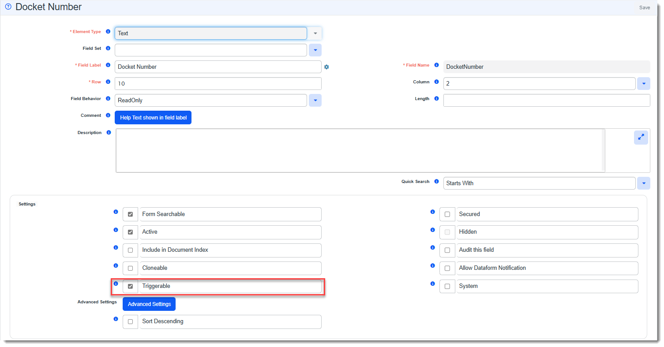
Task: Click the info icon beside Field Name
Action: [x=436, y=65]
